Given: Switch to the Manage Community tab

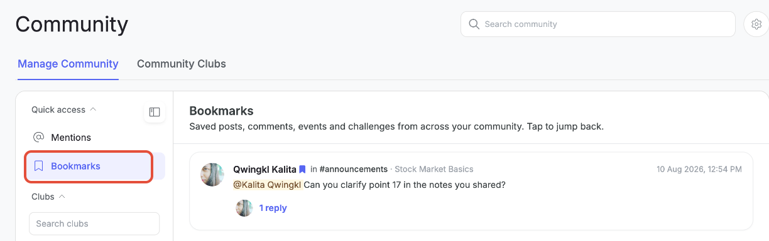Looking at the screenshot, I should 68,64.
